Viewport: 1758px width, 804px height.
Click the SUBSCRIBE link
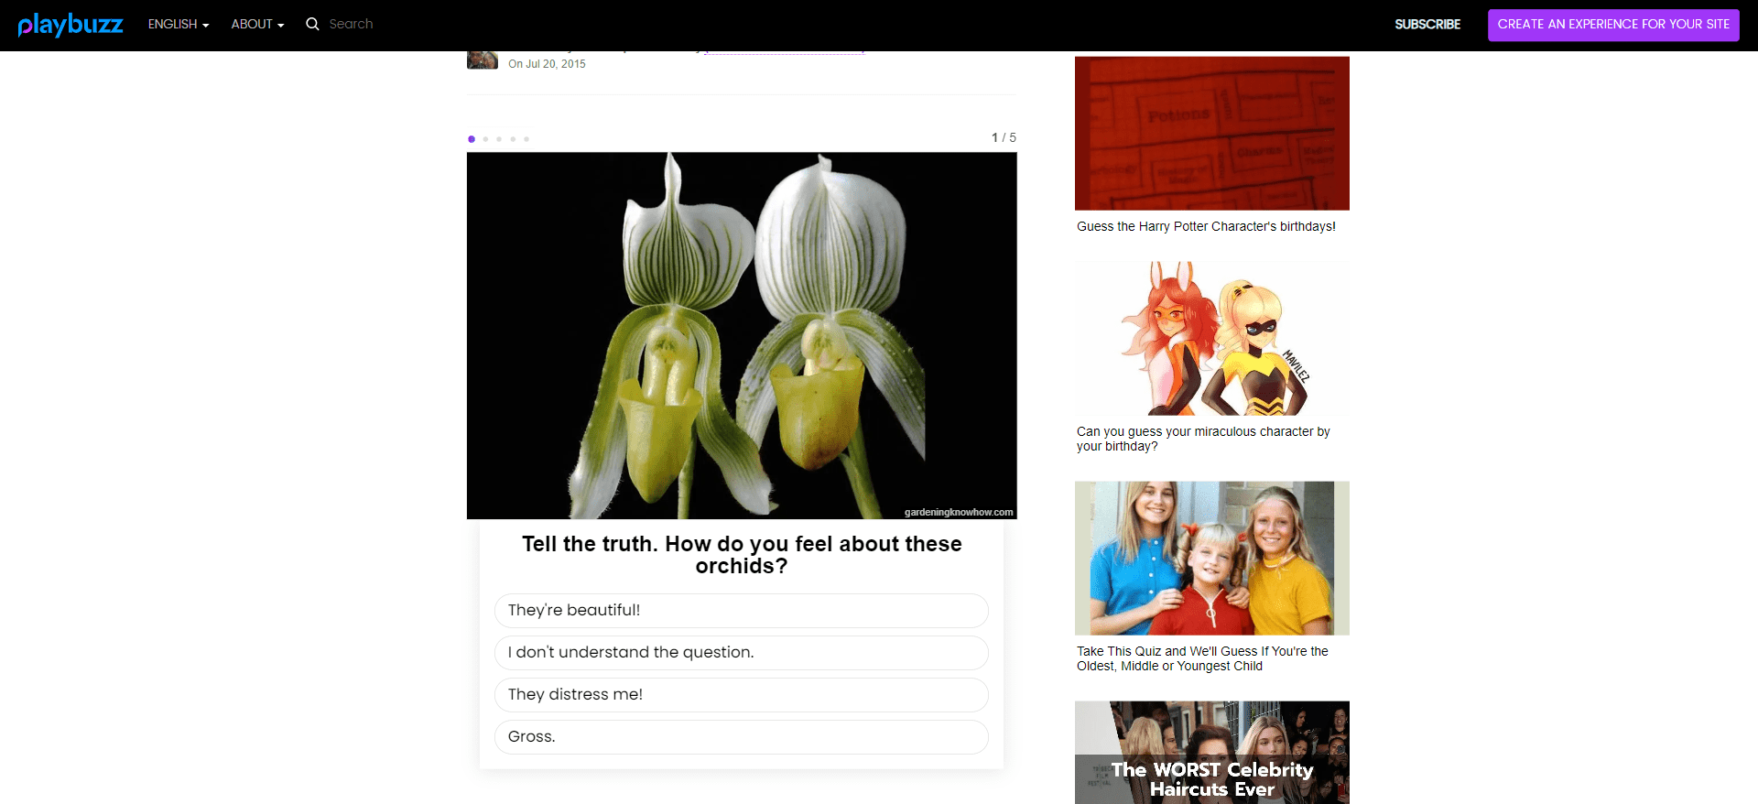[x=1427, y=25]
